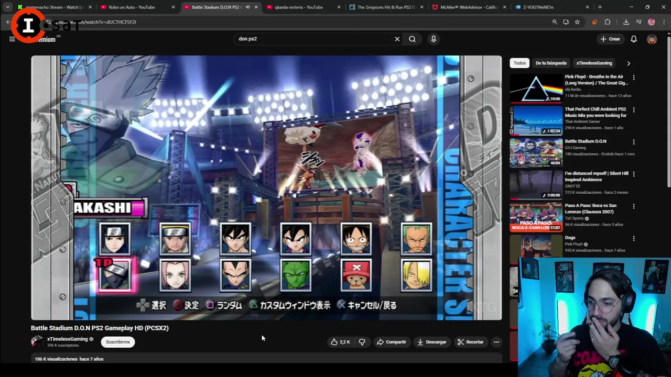671x377 pixels.
Task: Open the 'Dogs' video title
Action: click(x=570, y=238)
